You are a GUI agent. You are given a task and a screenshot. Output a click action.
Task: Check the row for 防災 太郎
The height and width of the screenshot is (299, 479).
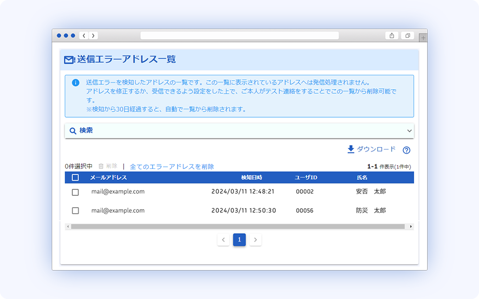[x=75, y=210]
